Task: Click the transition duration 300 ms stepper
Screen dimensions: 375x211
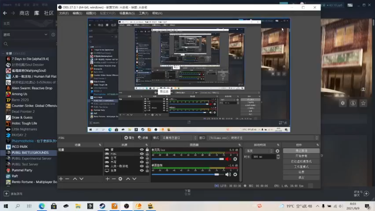Action: pyautogui.click(x=278, y=157)
